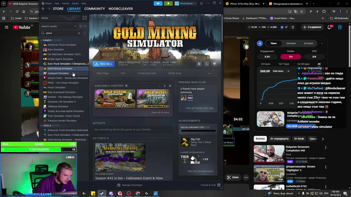Open the NOOBCLEAVER profile tab
This screenshot has height=197, width=351.
pos(121,9)
